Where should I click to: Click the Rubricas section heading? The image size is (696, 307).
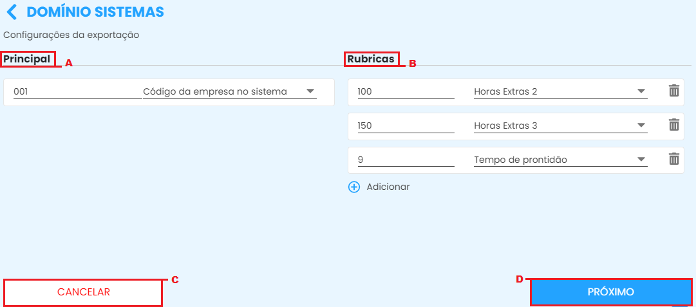(x=371, y=59)
